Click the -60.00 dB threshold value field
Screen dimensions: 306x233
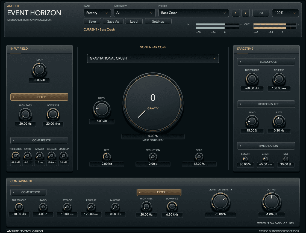[252, 88]
